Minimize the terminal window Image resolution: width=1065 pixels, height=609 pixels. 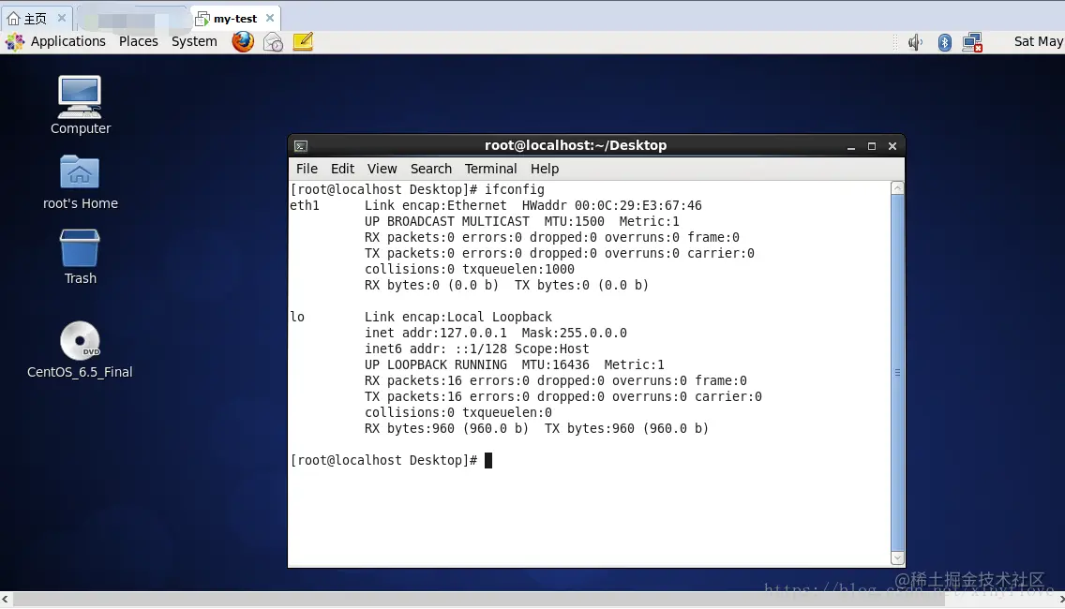point(851,147)
